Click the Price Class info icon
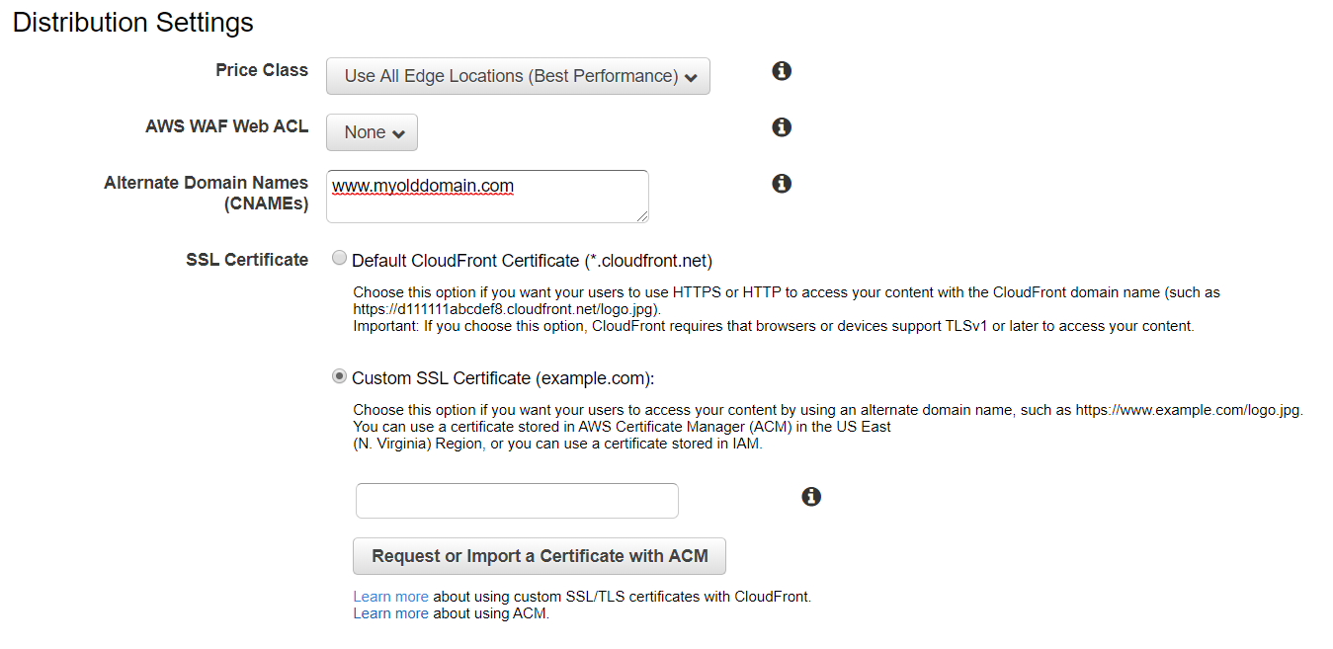The width and height of the screenshot is (1333, 649). 781,71
